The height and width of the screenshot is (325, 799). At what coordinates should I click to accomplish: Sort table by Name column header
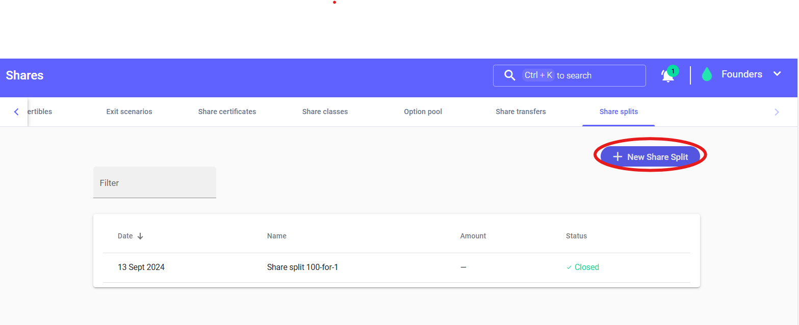pos(276,236)
